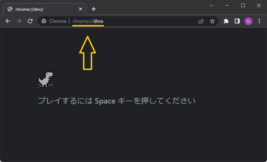The width and height of the screenshot is (267, 162).
Task: Minimize the Chrome window
Action: [x=227, y=6]
